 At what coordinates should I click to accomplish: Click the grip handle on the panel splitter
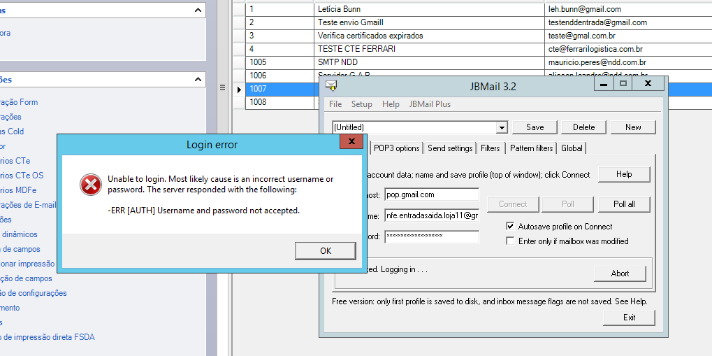pos(222,88)
